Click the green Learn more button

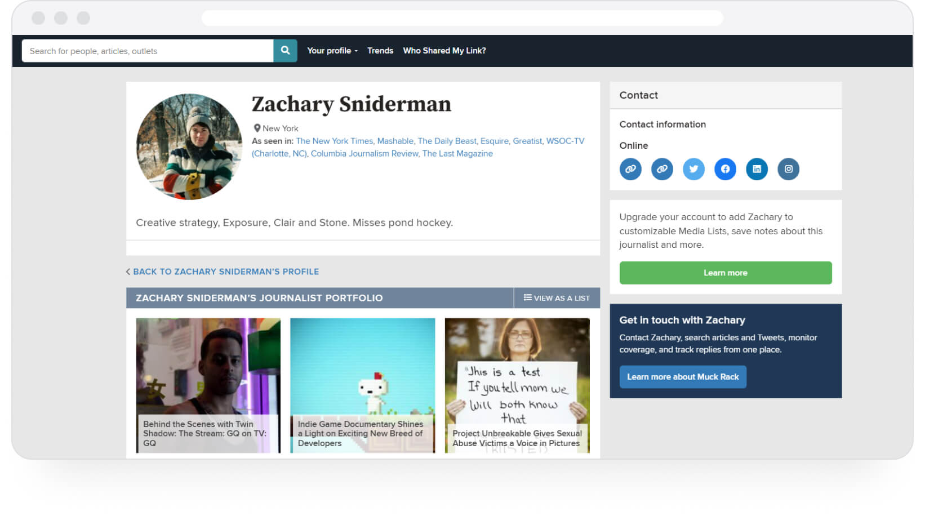coord(726,273)
